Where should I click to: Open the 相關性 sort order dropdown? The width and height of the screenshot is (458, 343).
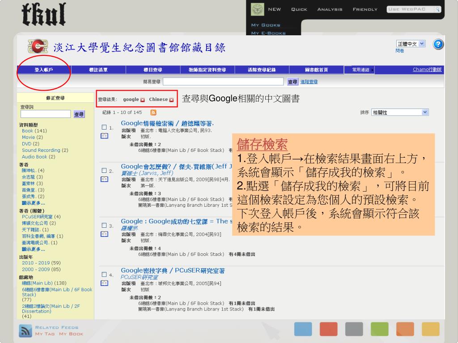click(400, 112)
